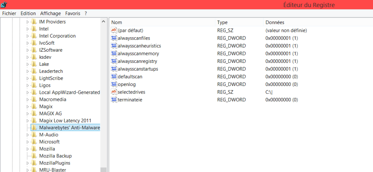Click the MozillaPlugins folder icon
373x172 pixels.
tap(34, 163)
